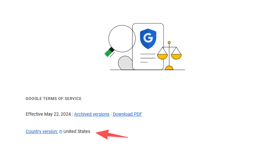
Task: Click the gray rounded shape behind document
Action: coord(125,63)
